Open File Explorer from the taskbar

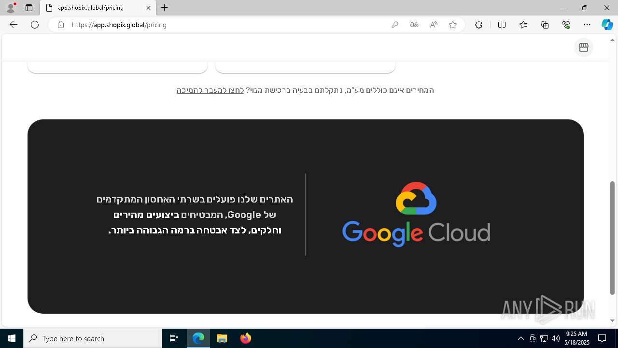(x=222, y=338)
